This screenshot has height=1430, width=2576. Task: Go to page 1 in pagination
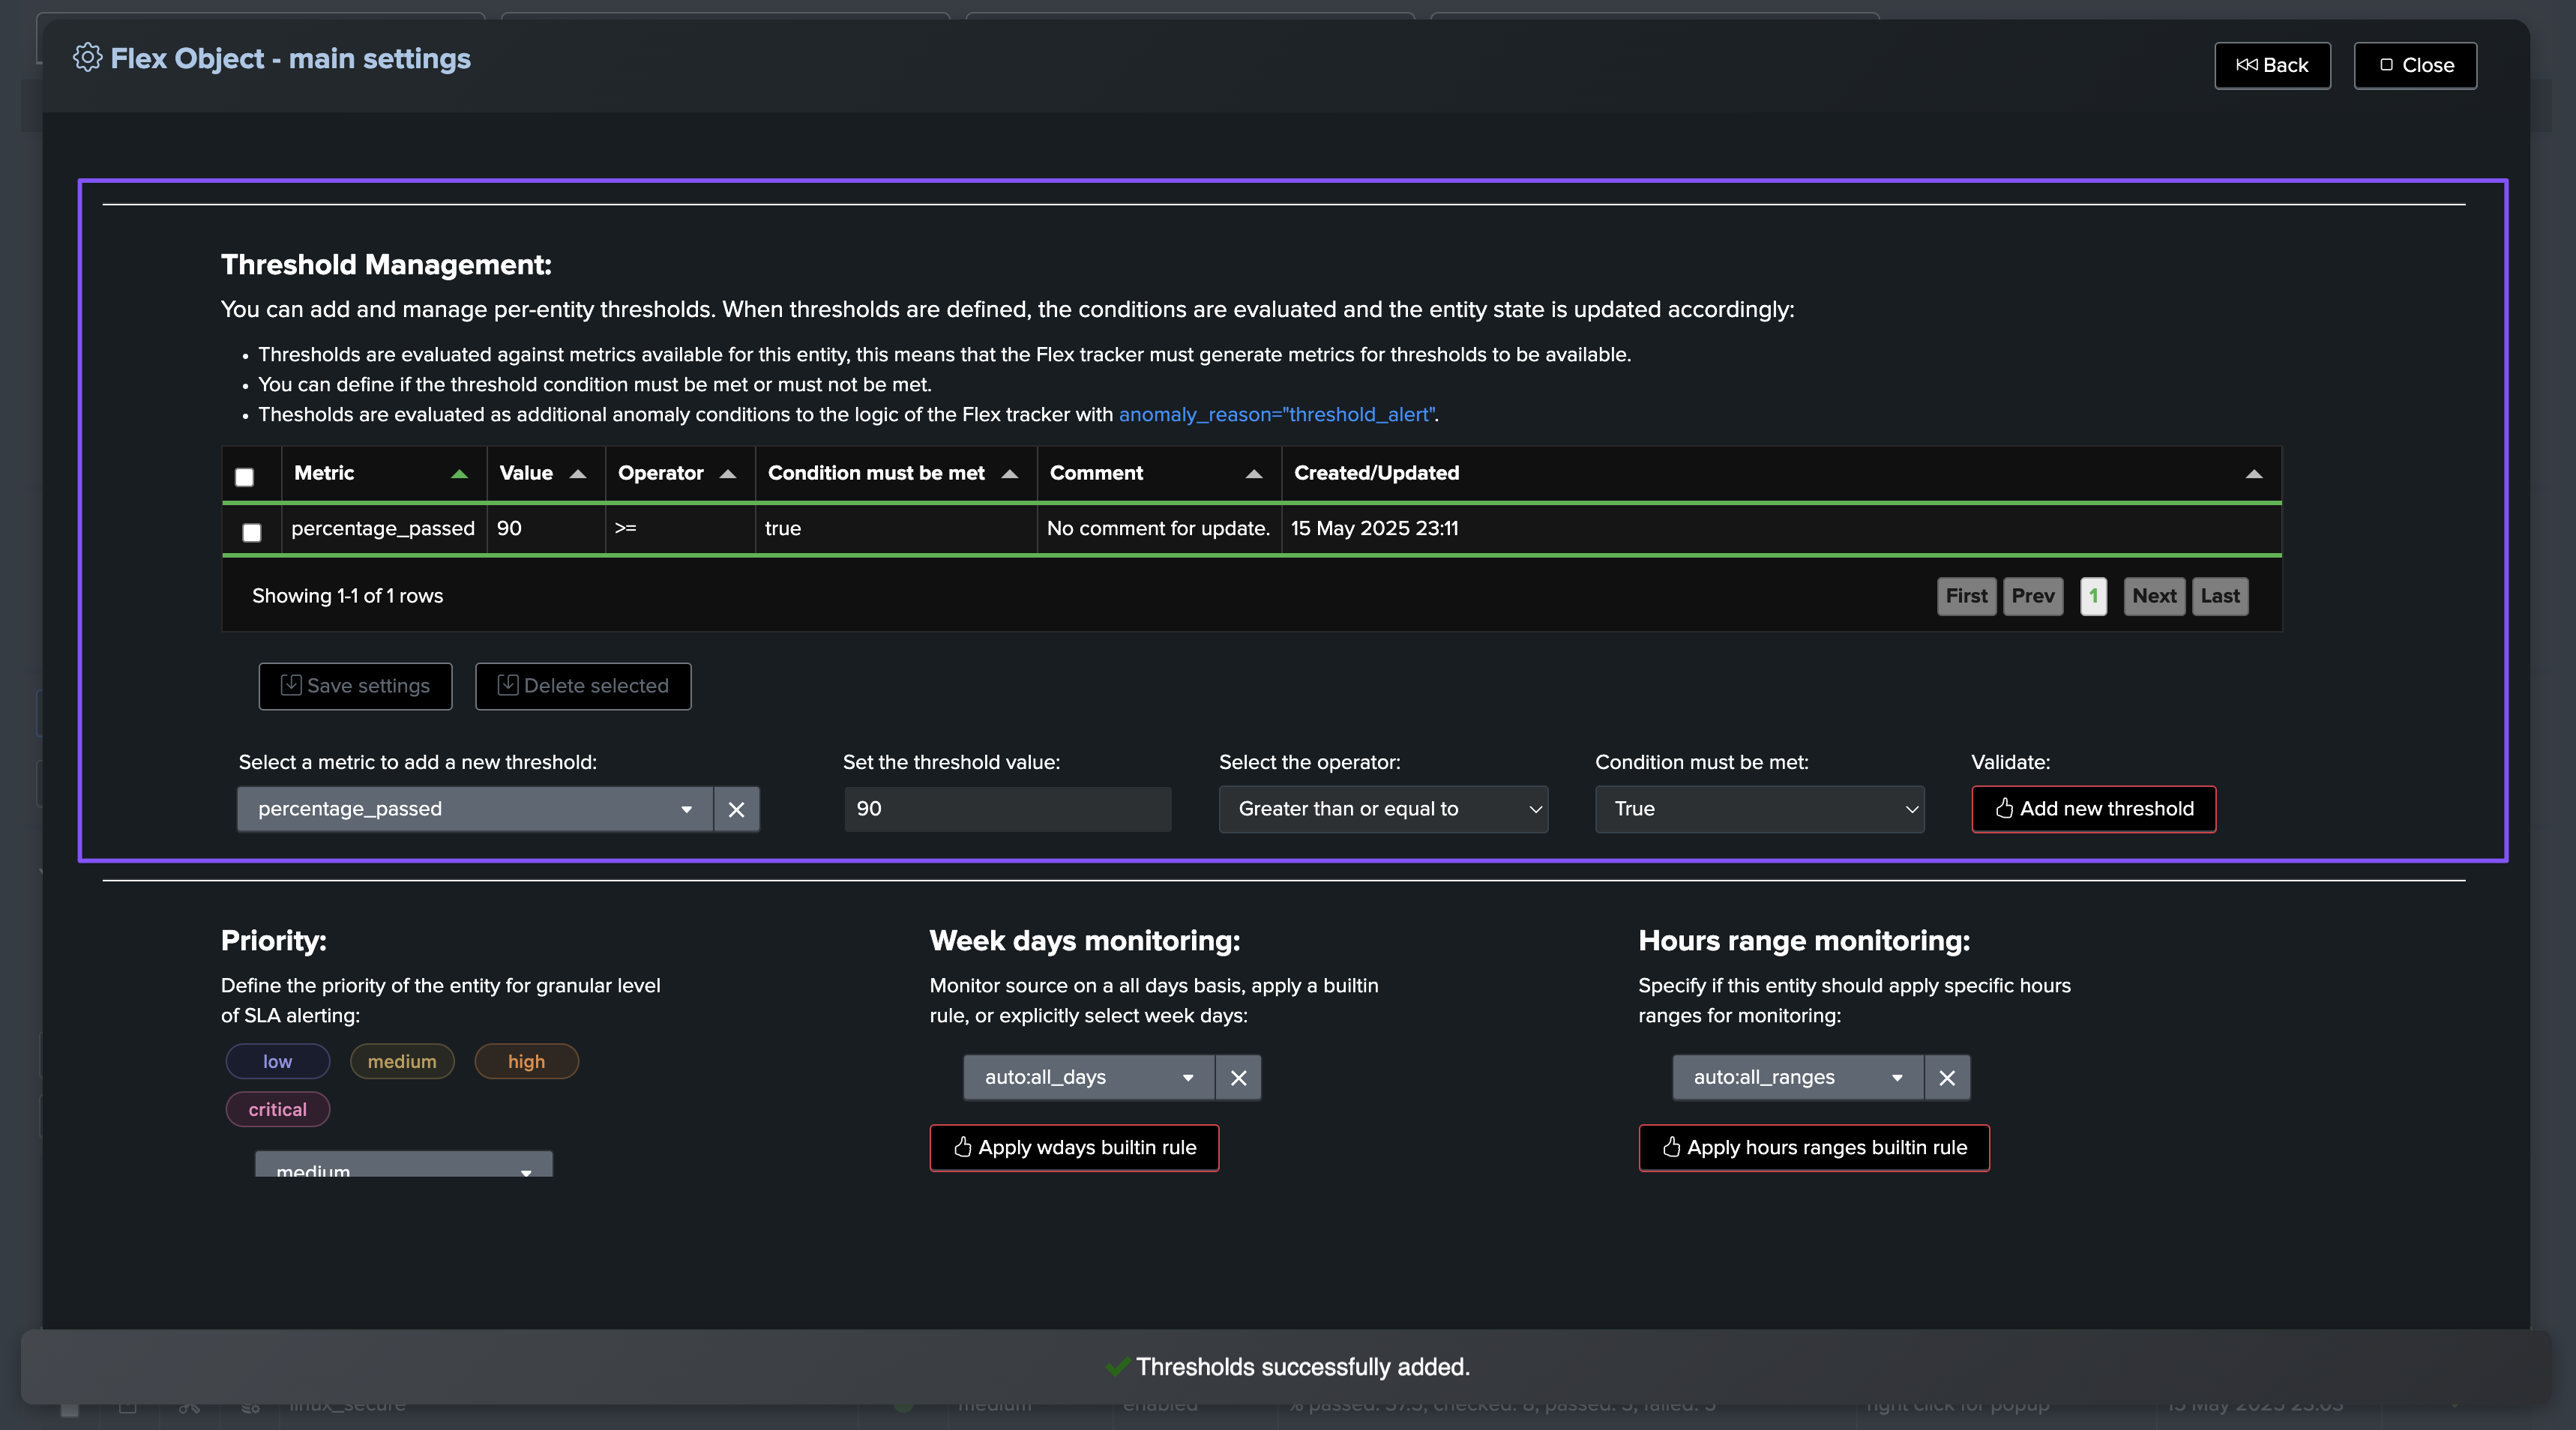tap(2093, 596)
